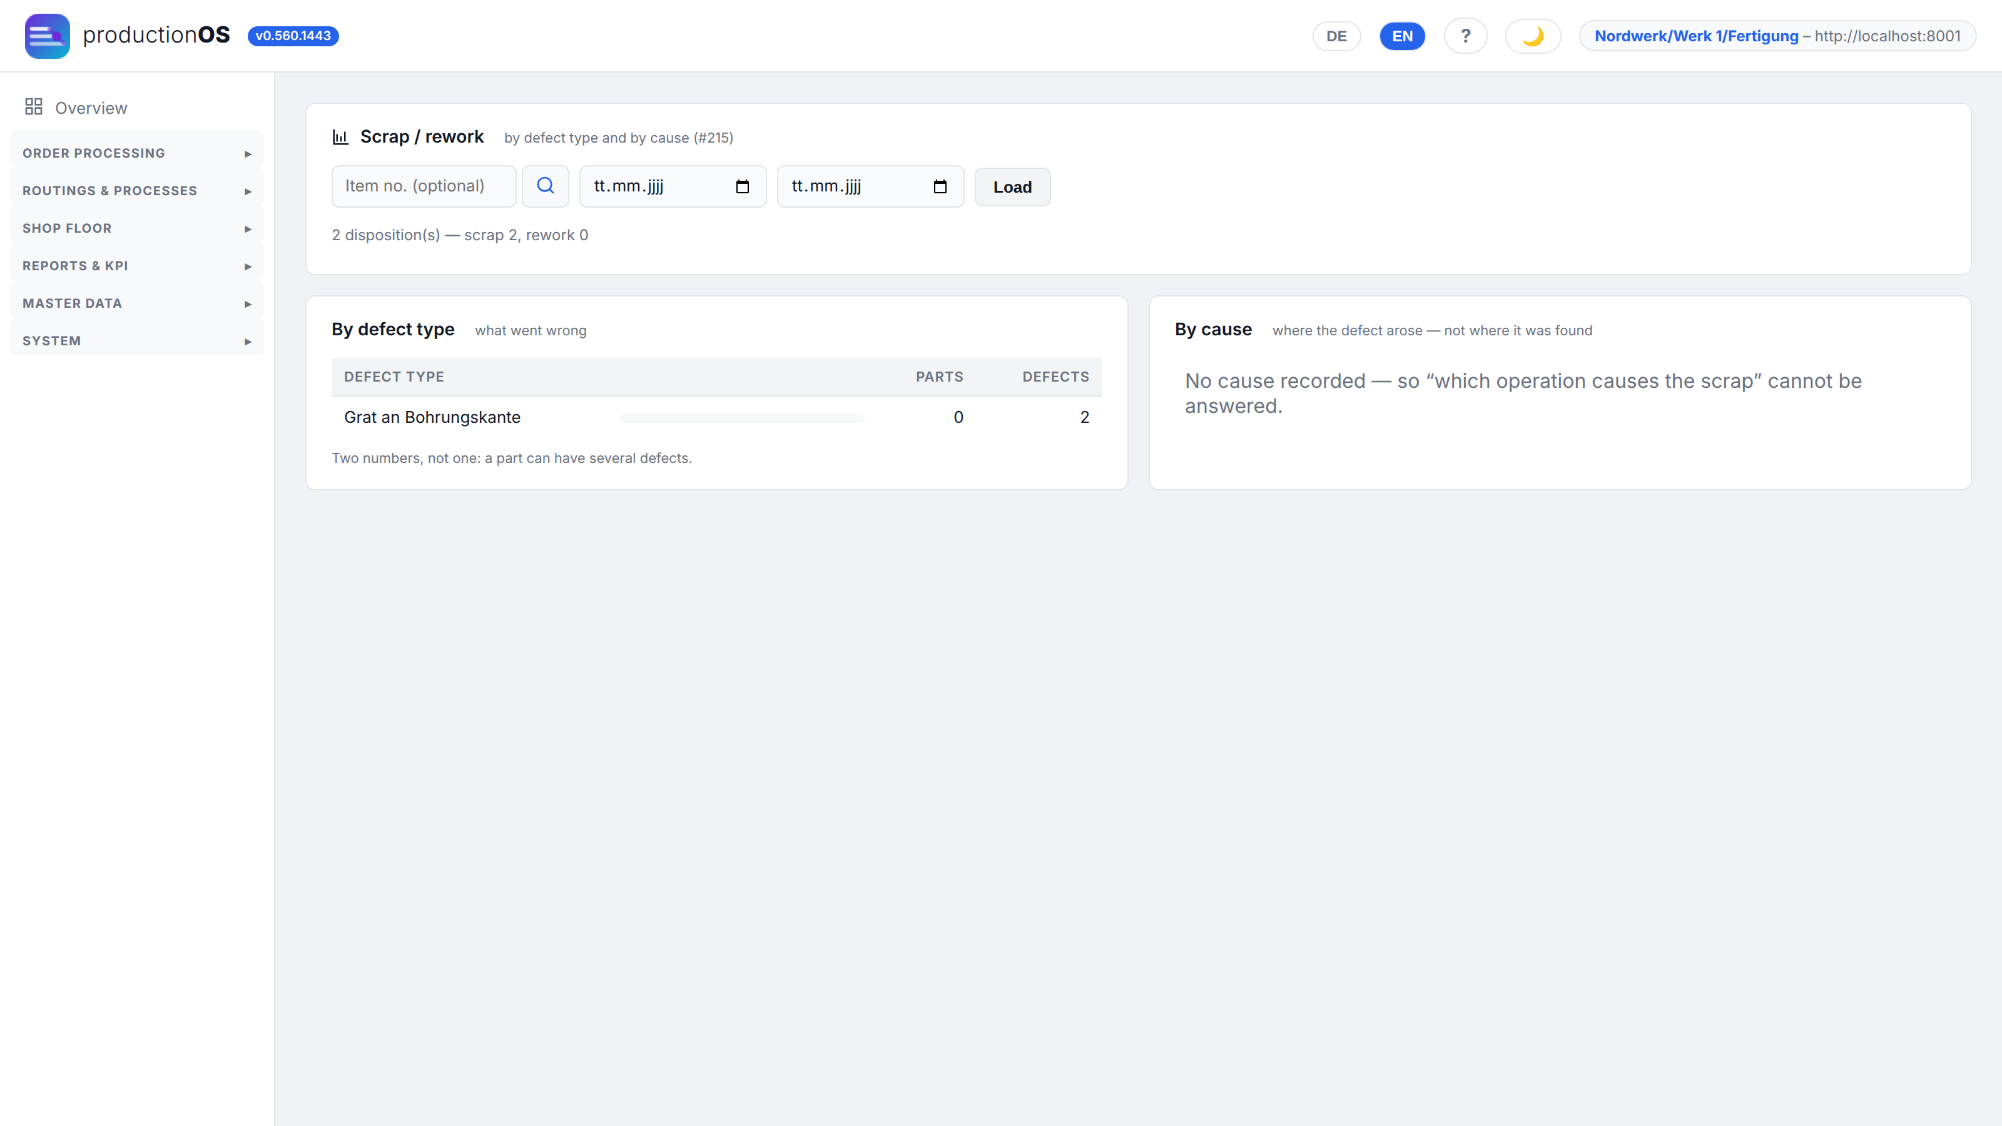Open help question mark button
The height and width of the screenshot is (1126, 2002).
click(x=1465, y=36)
